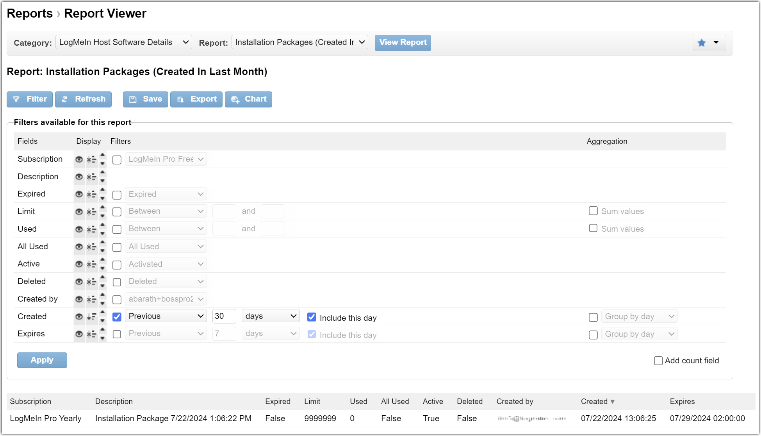Toggle visibility eye for Expires field
The image size is (761, 436).
[79, 334]
